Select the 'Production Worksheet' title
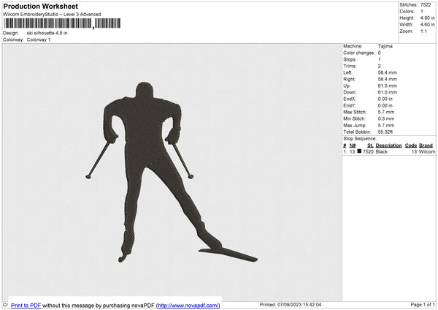 [x=40, y=6]
